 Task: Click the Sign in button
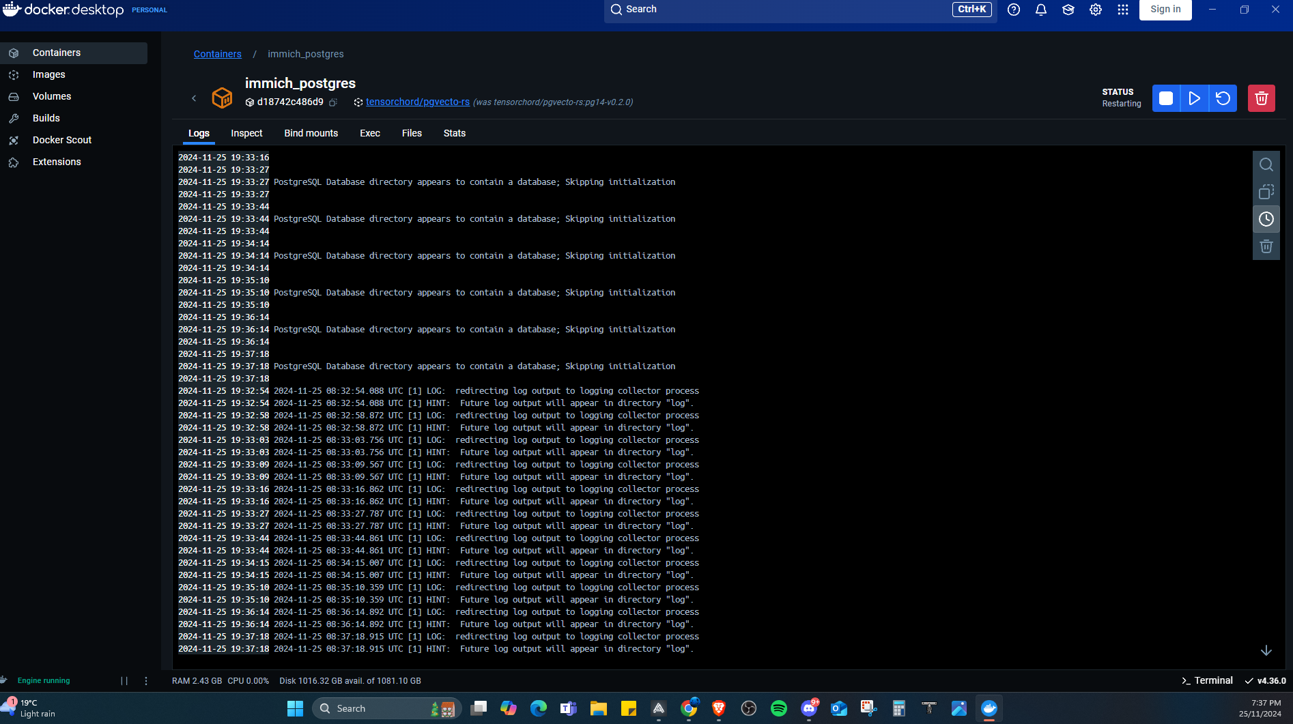[1165, 10]
